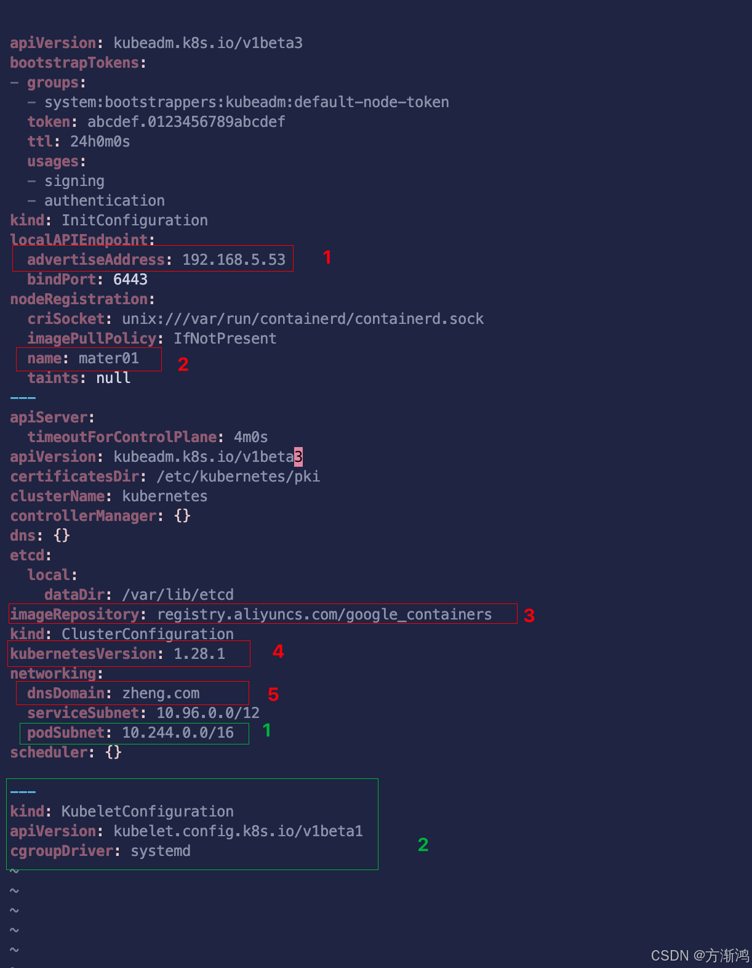Click the bindPort 6443 value
The height and width of the screenshot is (968, 752).
130,279
